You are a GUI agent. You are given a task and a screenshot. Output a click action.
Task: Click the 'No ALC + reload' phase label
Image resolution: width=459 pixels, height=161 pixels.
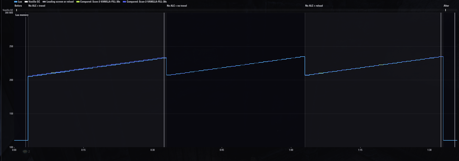(314, 6)
